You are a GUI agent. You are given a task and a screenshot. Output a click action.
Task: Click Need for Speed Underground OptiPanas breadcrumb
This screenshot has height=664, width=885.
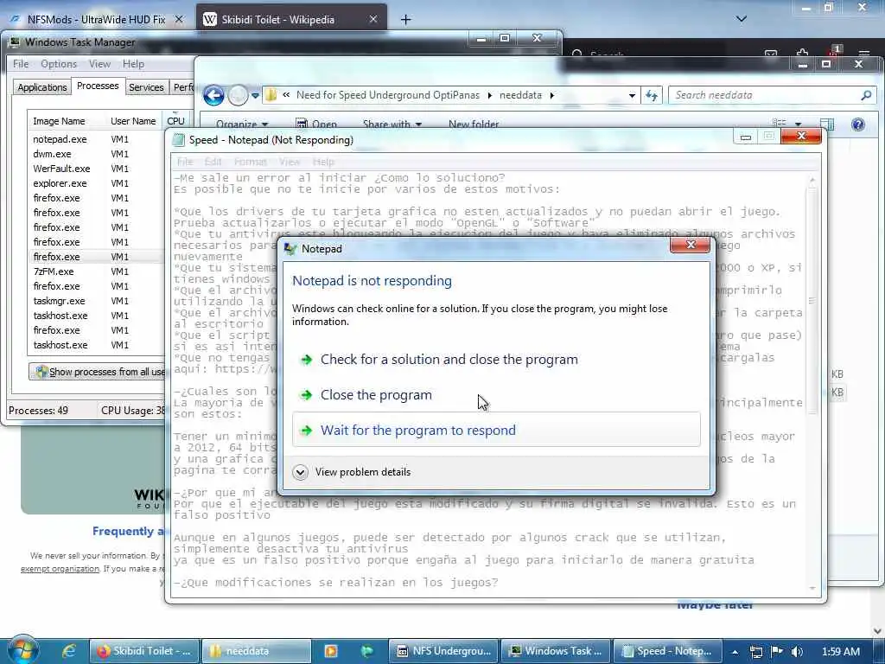388,95
